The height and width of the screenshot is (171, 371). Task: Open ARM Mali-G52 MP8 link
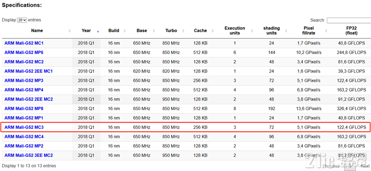click(x=24, y=108)
